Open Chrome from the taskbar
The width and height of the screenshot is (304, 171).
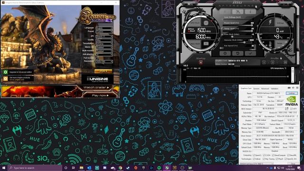[120, 168]
